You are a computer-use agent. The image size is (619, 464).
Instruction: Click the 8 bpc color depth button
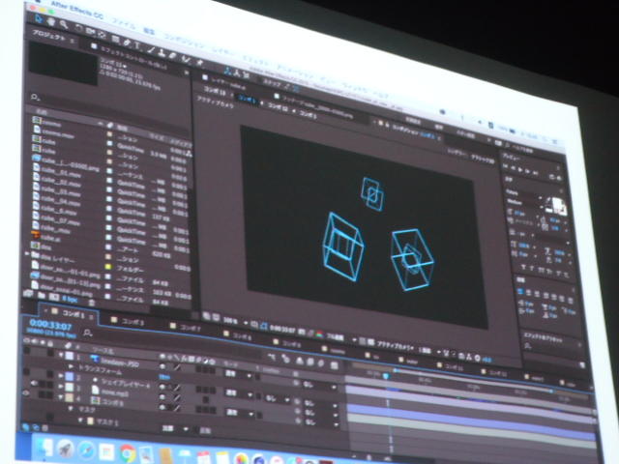click(x=70, y=300)
